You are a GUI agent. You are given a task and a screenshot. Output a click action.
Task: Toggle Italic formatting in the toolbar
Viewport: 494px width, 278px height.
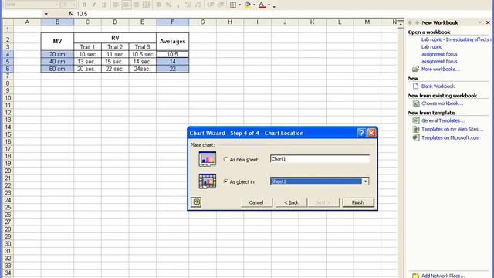pos(94,5)
